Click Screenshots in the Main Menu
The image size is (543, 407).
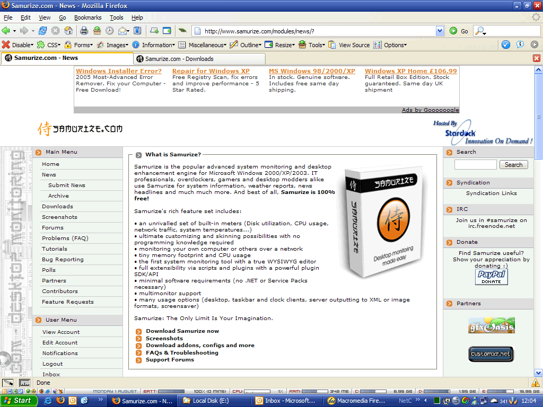point(59,217)
